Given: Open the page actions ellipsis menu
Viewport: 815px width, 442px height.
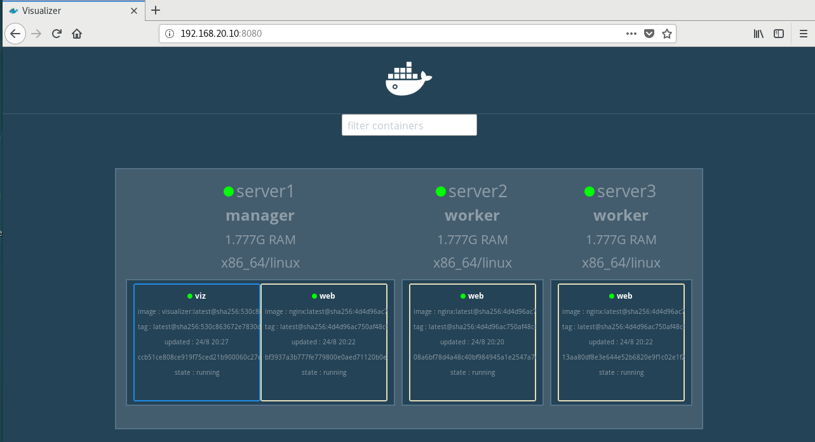Looking at the screenshot, I should pos(631,33).
